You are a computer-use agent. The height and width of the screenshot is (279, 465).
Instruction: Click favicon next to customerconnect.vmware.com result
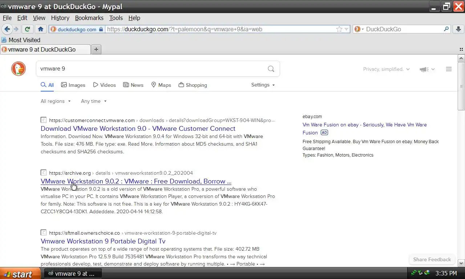pos(44,120)
